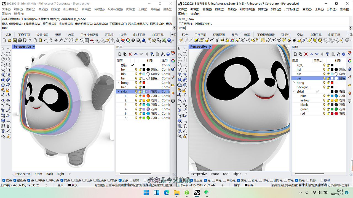Open 曲线(C) menu in left window
The height and width of the screenshot is (198, 353).
pyautogui.click(x=43, y=9)
